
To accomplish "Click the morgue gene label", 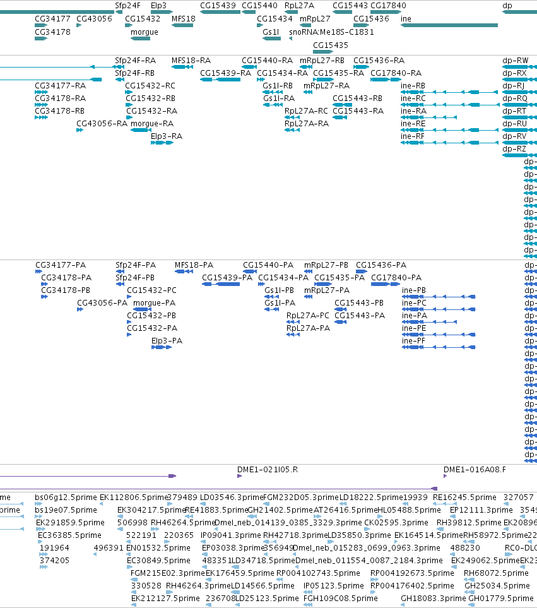I will (x=145, y=32).
